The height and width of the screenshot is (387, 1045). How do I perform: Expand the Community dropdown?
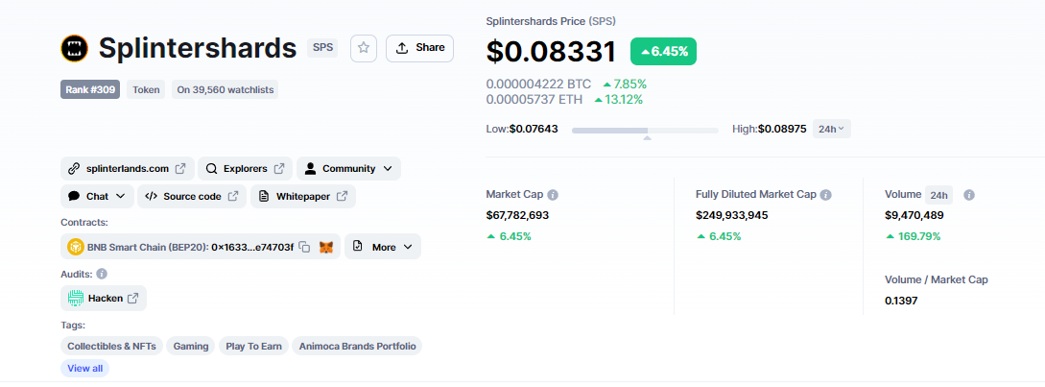click(x=348, y=169)
